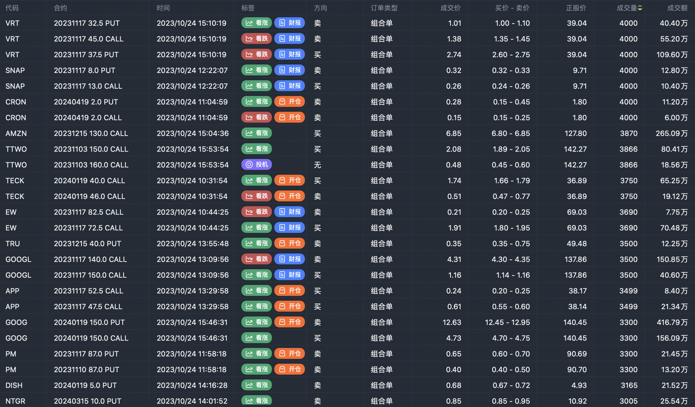Click the 看涨 tag on PM 20231110 87.0 PUT row
The image size is (695, 407).
pyautogui.click(x=256, y=369)
